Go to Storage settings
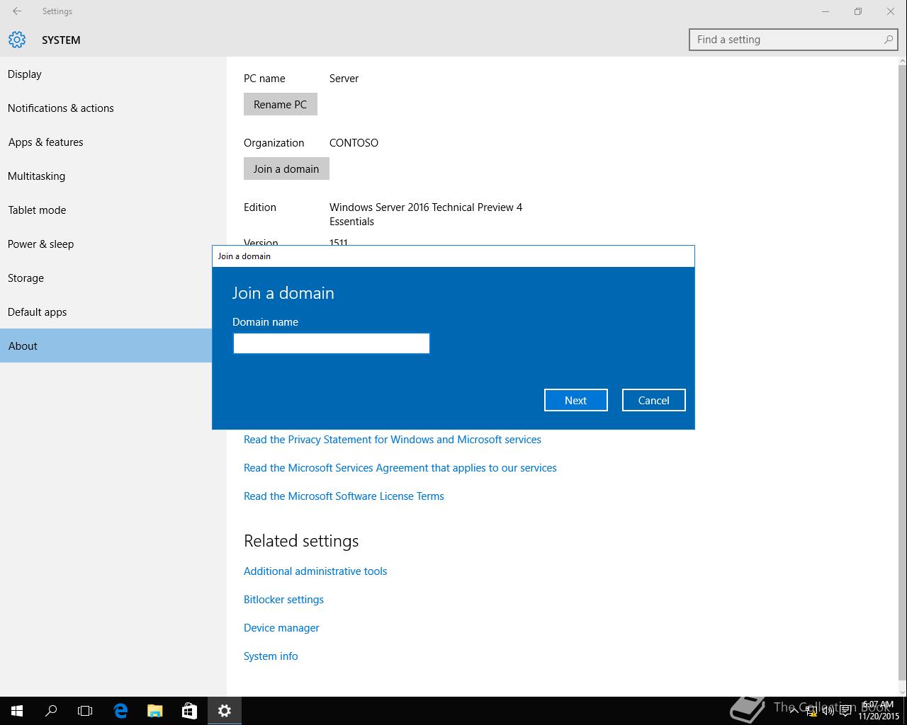This screenshot has height=725, width=907. 106,278
